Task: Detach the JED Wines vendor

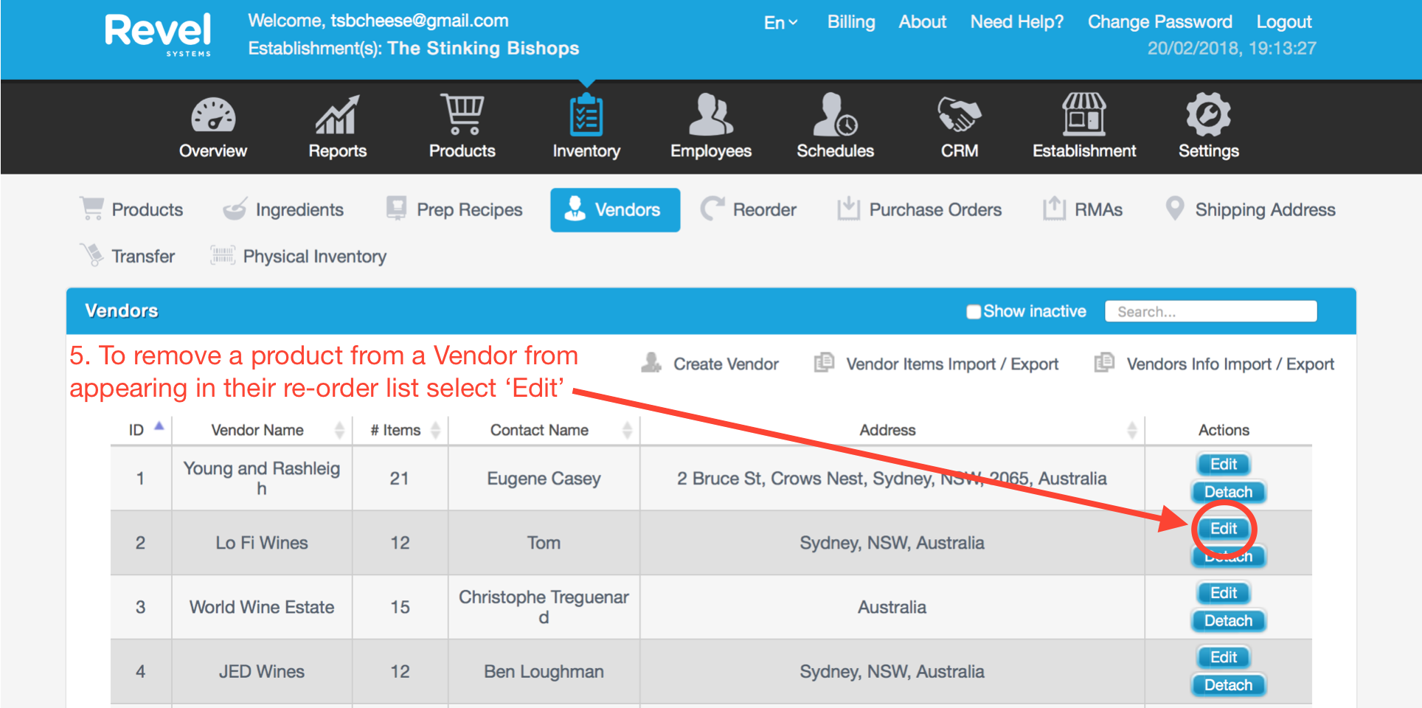Action: [1228, 685]
